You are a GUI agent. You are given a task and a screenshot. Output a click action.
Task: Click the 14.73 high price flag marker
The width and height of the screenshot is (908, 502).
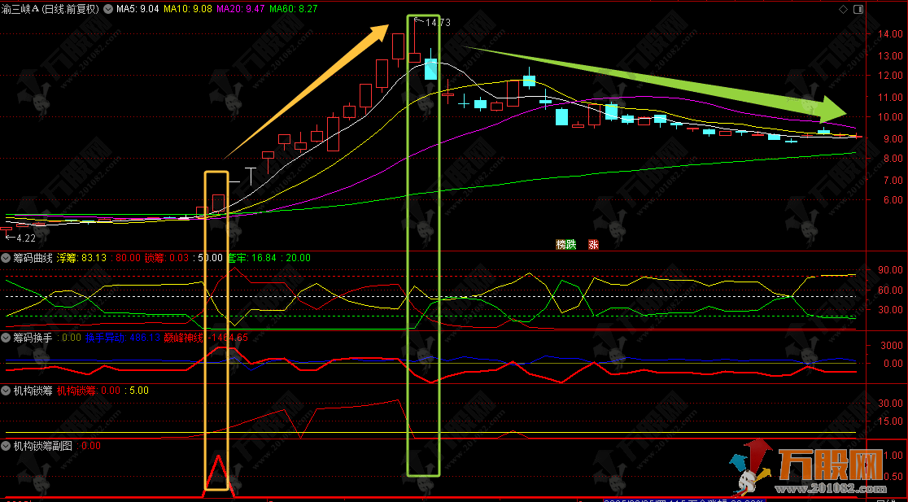click(431, 22)
